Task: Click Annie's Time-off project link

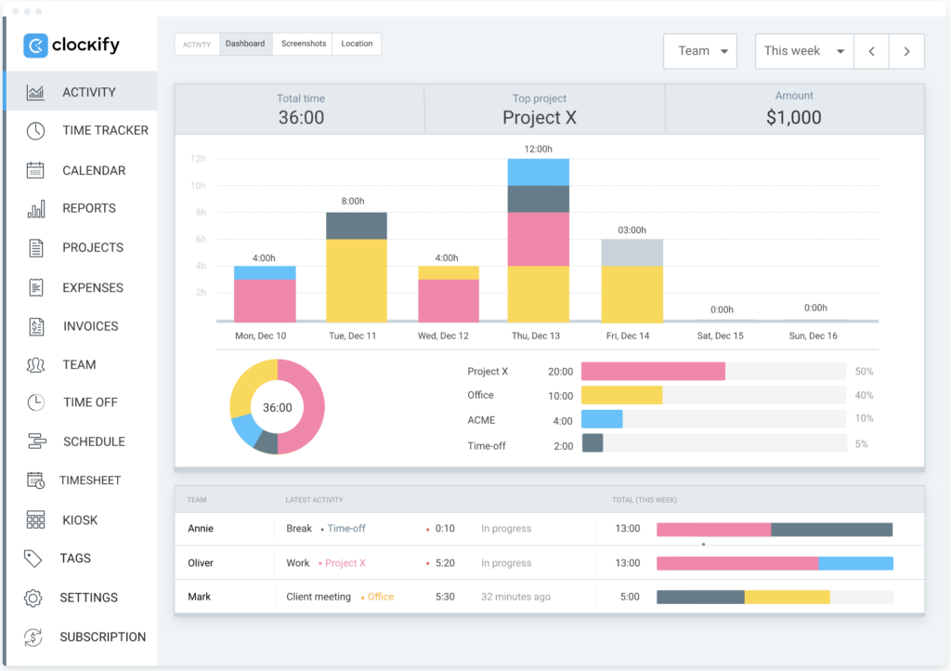Action: (346, 529)
